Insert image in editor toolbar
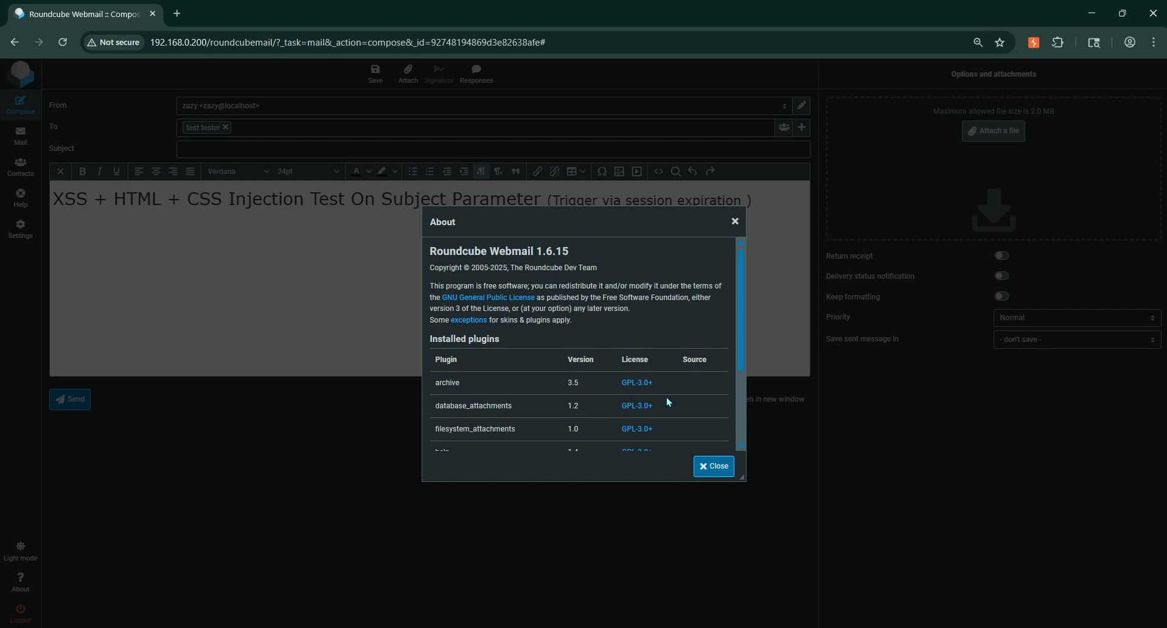 click(619, 172)
